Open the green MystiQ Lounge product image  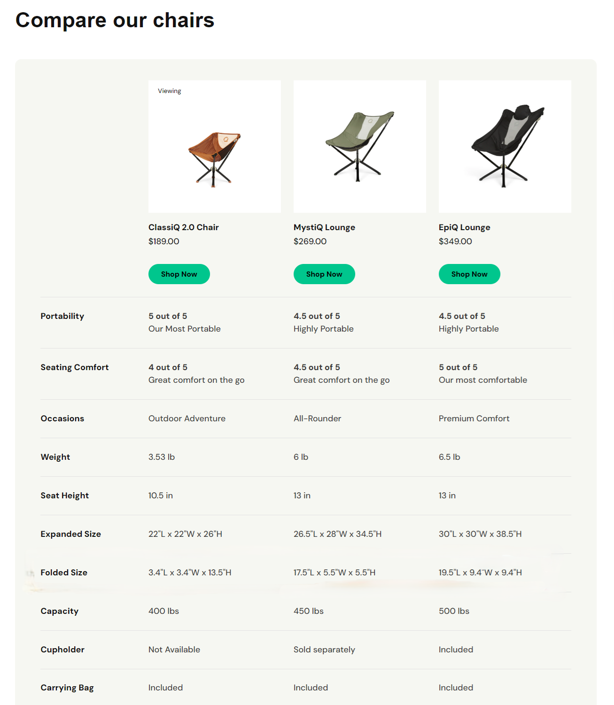click(x=360, y=147)
